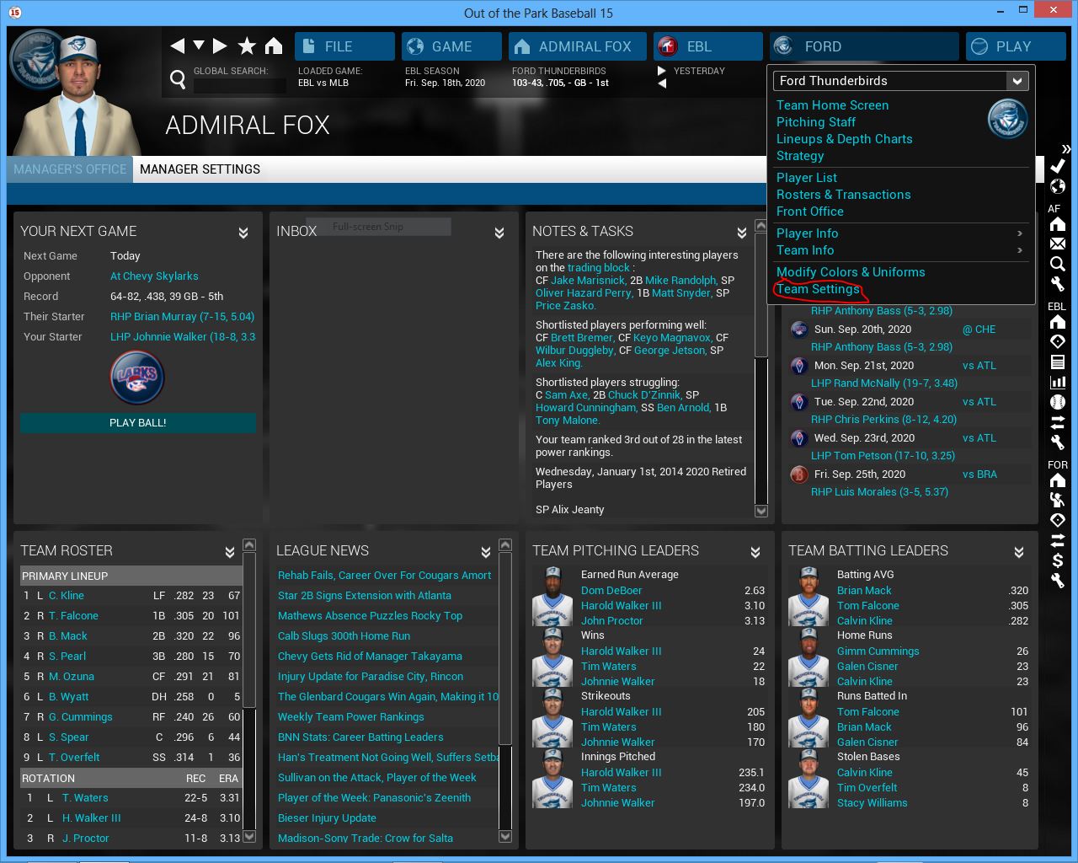Expand the Your Next Game panel chevron
Image resolution: width=1078 pixels, height=863 pixels.
[243, 233]
